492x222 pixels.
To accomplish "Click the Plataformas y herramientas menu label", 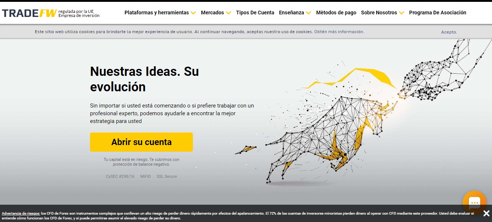I will 157,13.
